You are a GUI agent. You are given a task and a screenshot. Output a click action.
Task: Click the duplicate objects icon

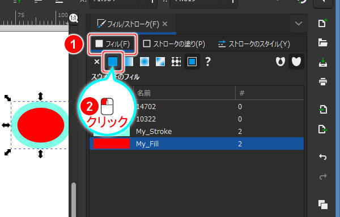pyautogui.click(x=322, y=205)
